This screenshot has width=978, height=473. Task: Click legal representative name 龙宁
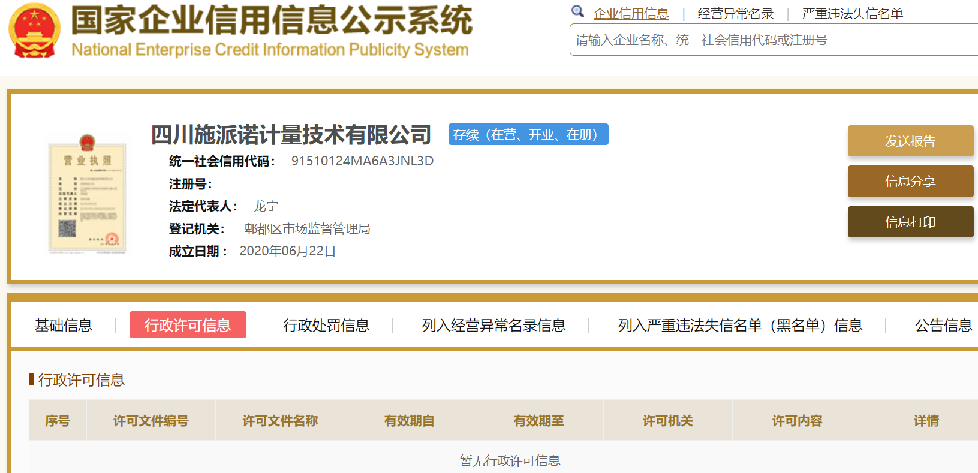tap(266, 206)
